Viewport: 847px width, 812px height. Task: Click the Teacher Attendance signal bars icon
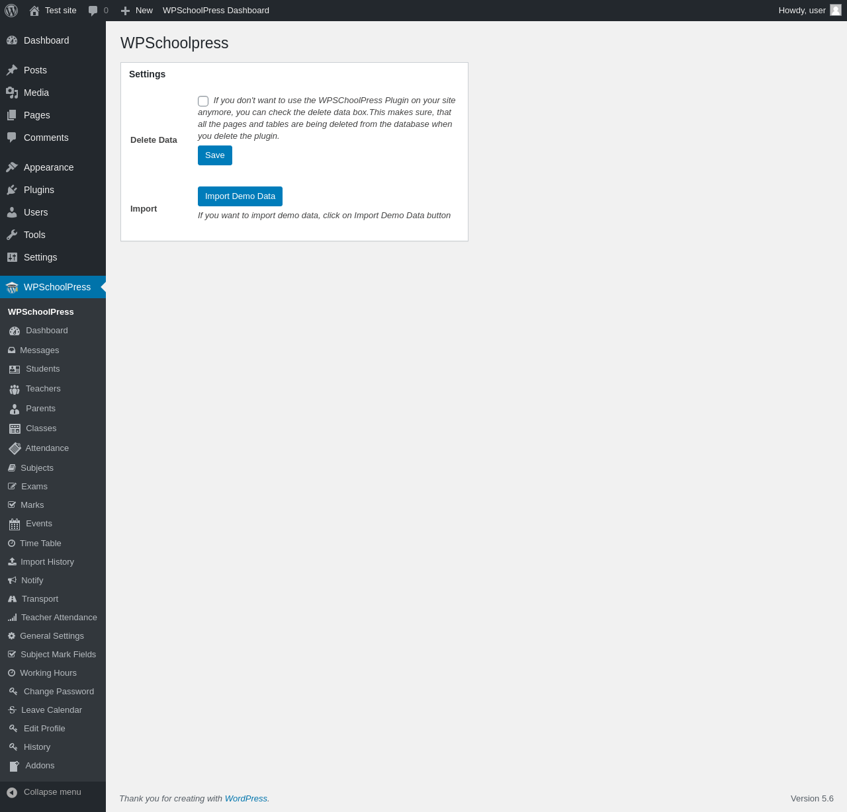tap(12, 618)
